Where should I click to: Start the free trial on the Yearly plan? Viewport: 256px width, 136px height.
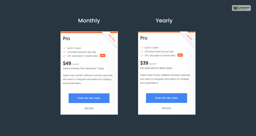point(166,98)
